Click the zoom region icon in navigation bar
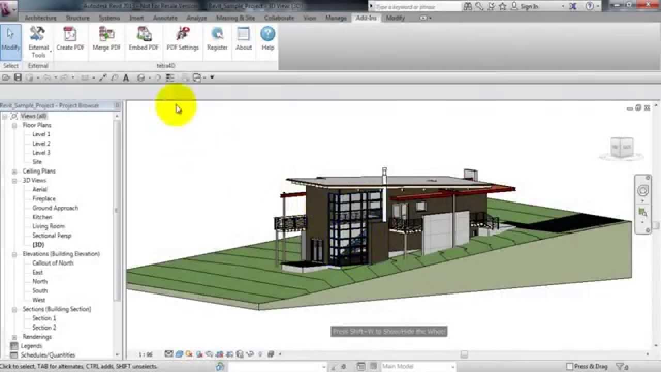661x372 pixels. (x=642, y=212)
